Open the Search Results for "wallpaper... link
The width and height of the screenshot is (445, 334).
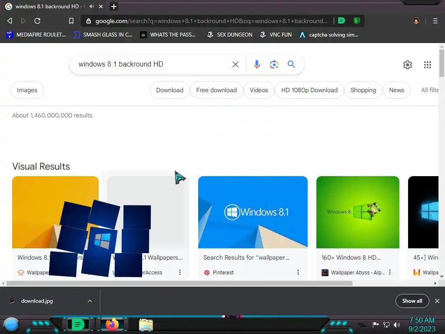pyautogui.click(x=246, y=257)
